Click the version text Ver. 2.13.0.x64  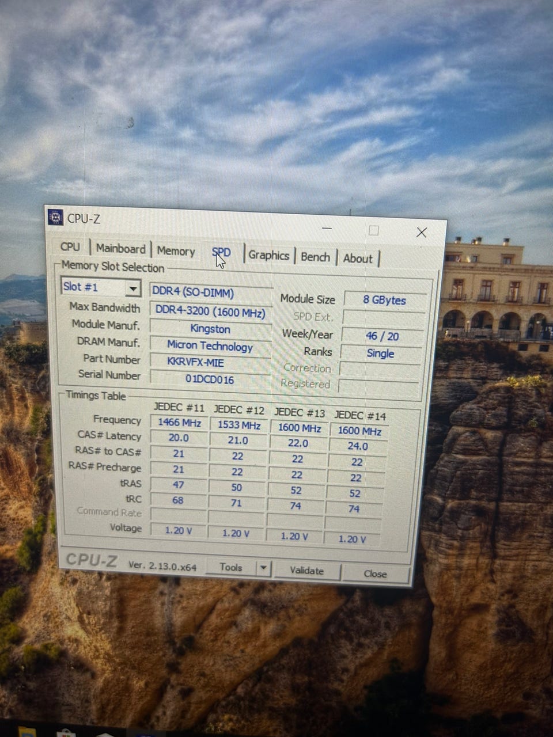coord(162,566)
